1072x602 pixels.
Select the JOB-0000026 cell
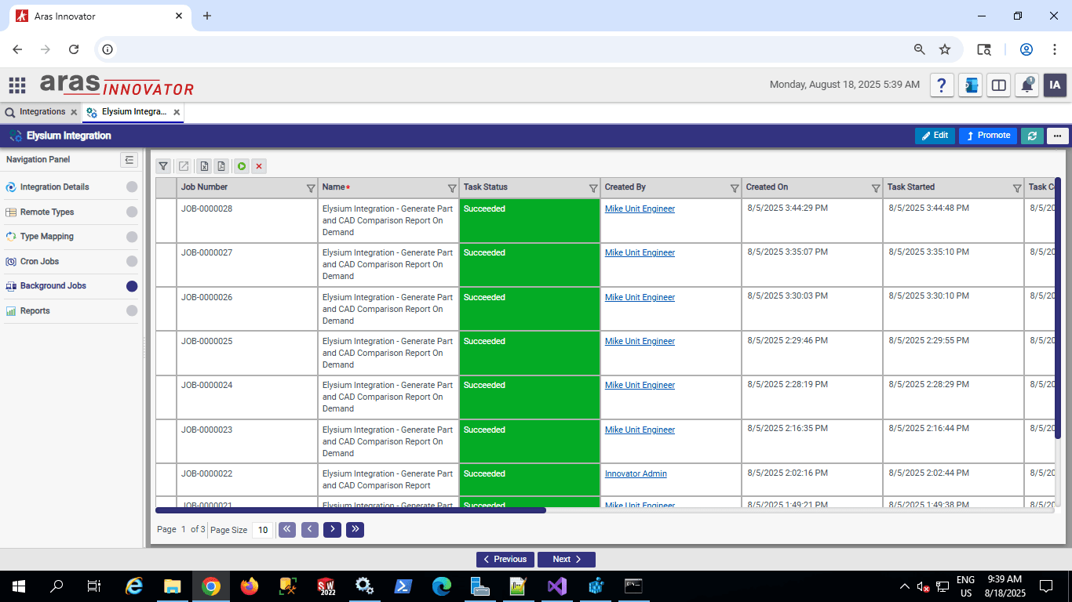pos(247,309)
